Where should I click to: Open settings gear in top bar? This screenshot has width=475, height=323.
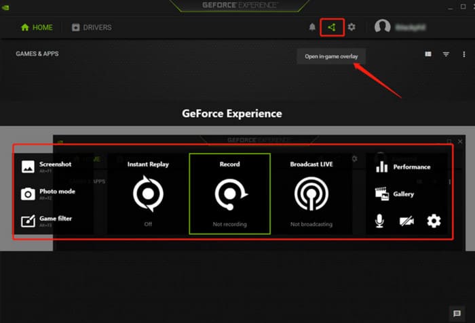coord(351,27)
